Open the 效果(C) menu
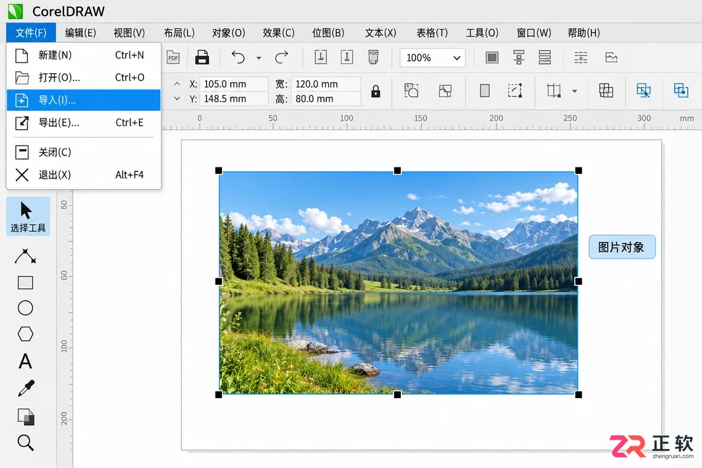The width and height of the screenshot is (702, 468). pos(278,33)
